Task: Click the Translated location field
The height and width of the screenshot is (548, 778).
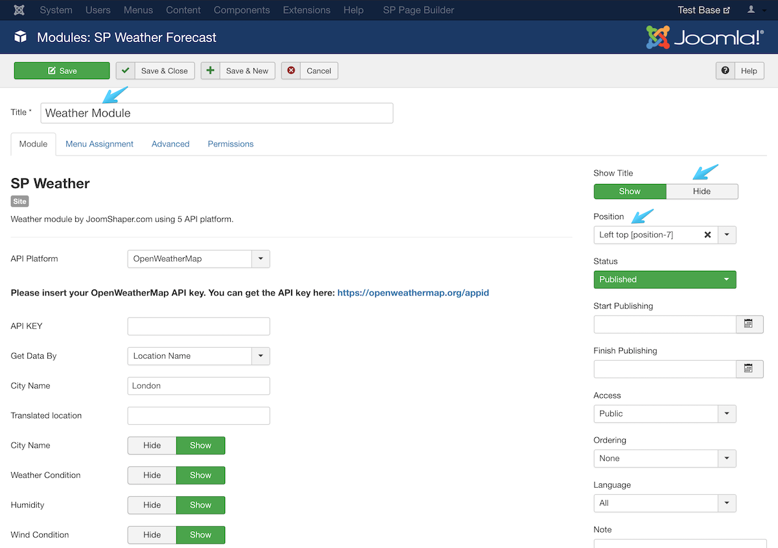Action: 198,415
